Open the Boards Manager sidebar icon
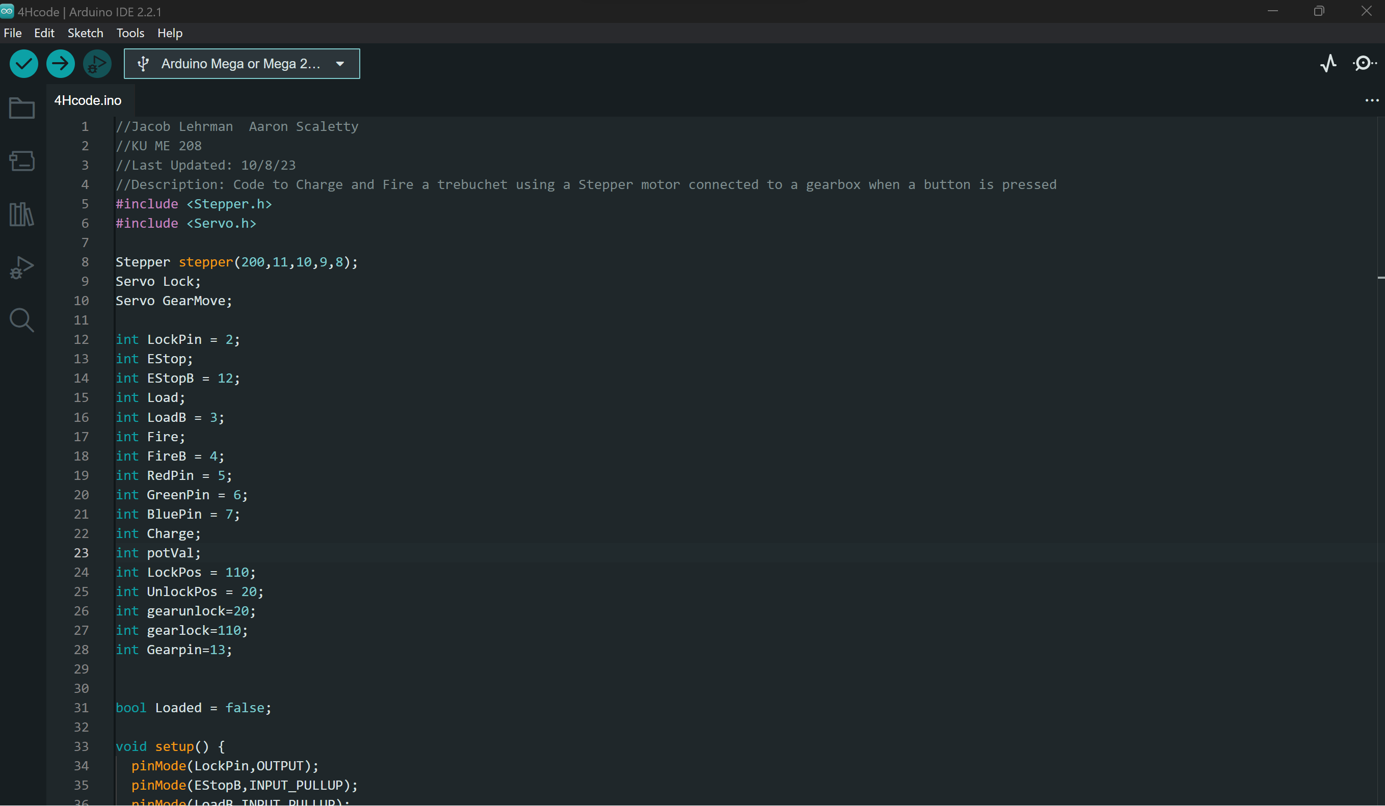Image resolution: width=1385 pixels, height=806 pixels. click(x=21, y=161)
